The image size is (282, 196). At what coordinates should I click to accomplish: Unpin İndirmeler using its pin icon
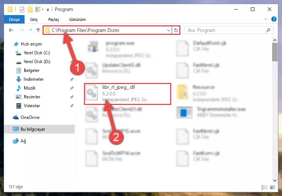72,79
